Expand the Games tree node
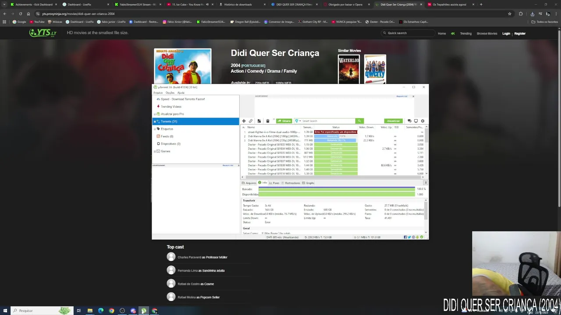Screen dimensions: 561x315 [154, 151]
